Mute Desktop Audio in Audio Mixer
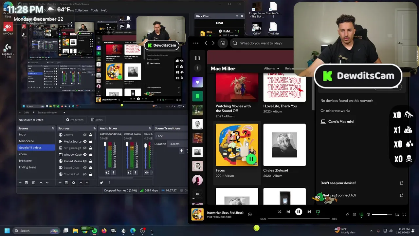419x236 pixels. 129,172
